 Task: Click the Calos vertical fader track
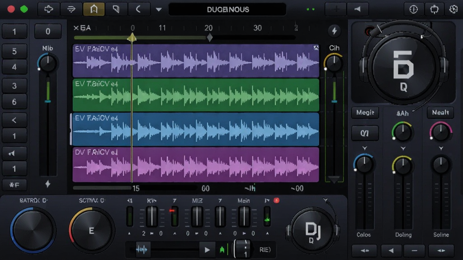[x=365, y=202]
